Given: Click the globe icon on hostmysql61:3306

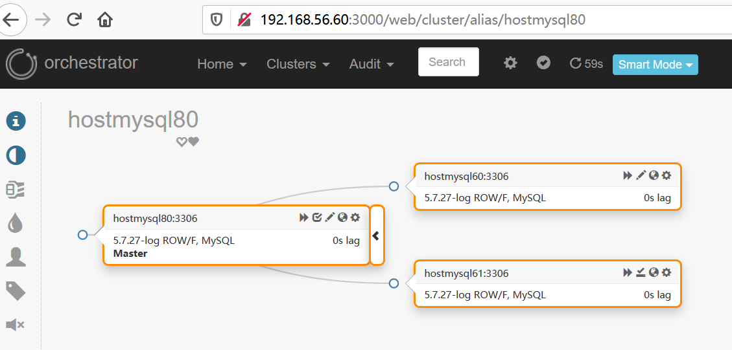Looking at the screenshot, I should pyautogui.click(x=654, y=272).
